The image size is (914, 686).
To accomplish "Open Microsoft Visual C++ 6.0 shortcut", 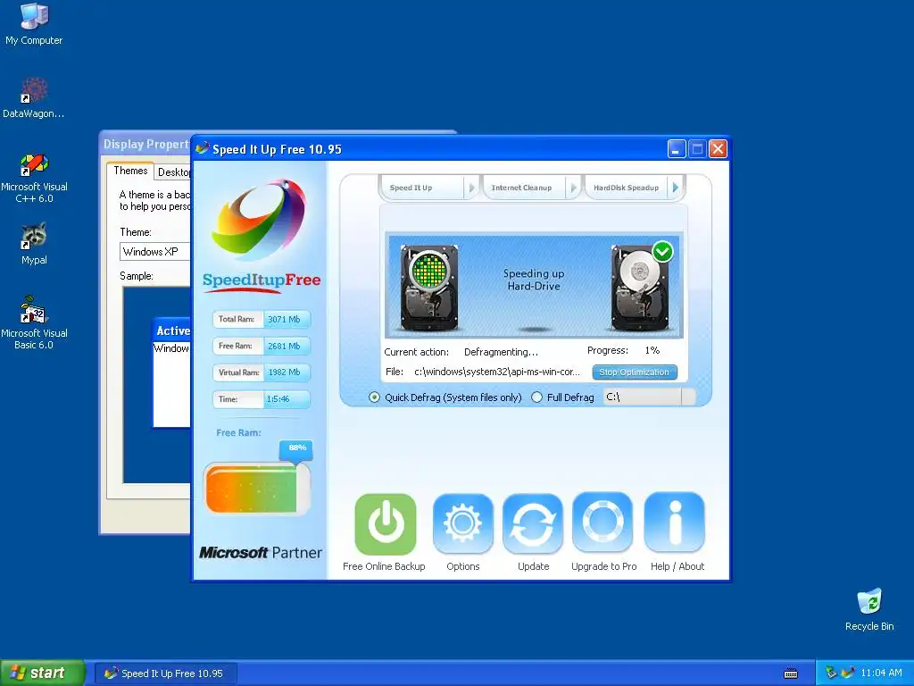I will (34, 178).
